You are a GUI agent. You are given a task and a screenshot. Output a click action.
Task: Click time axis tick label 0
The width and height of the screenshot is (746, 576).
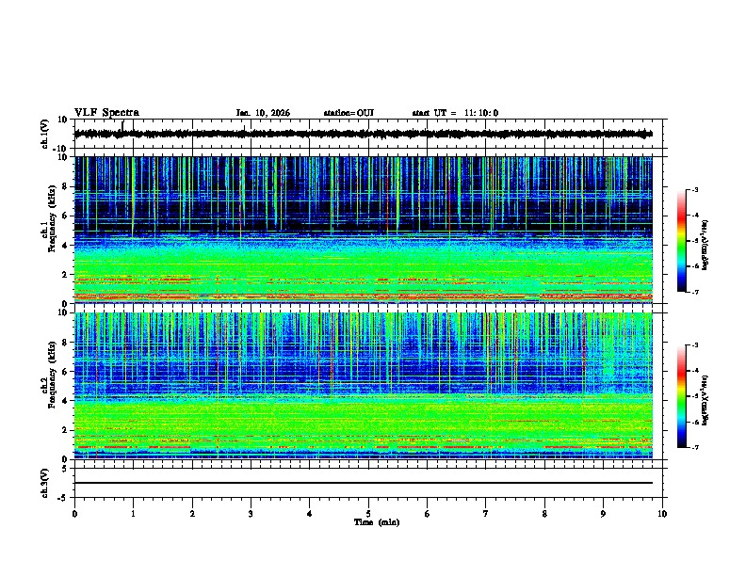tap(74, 514)
